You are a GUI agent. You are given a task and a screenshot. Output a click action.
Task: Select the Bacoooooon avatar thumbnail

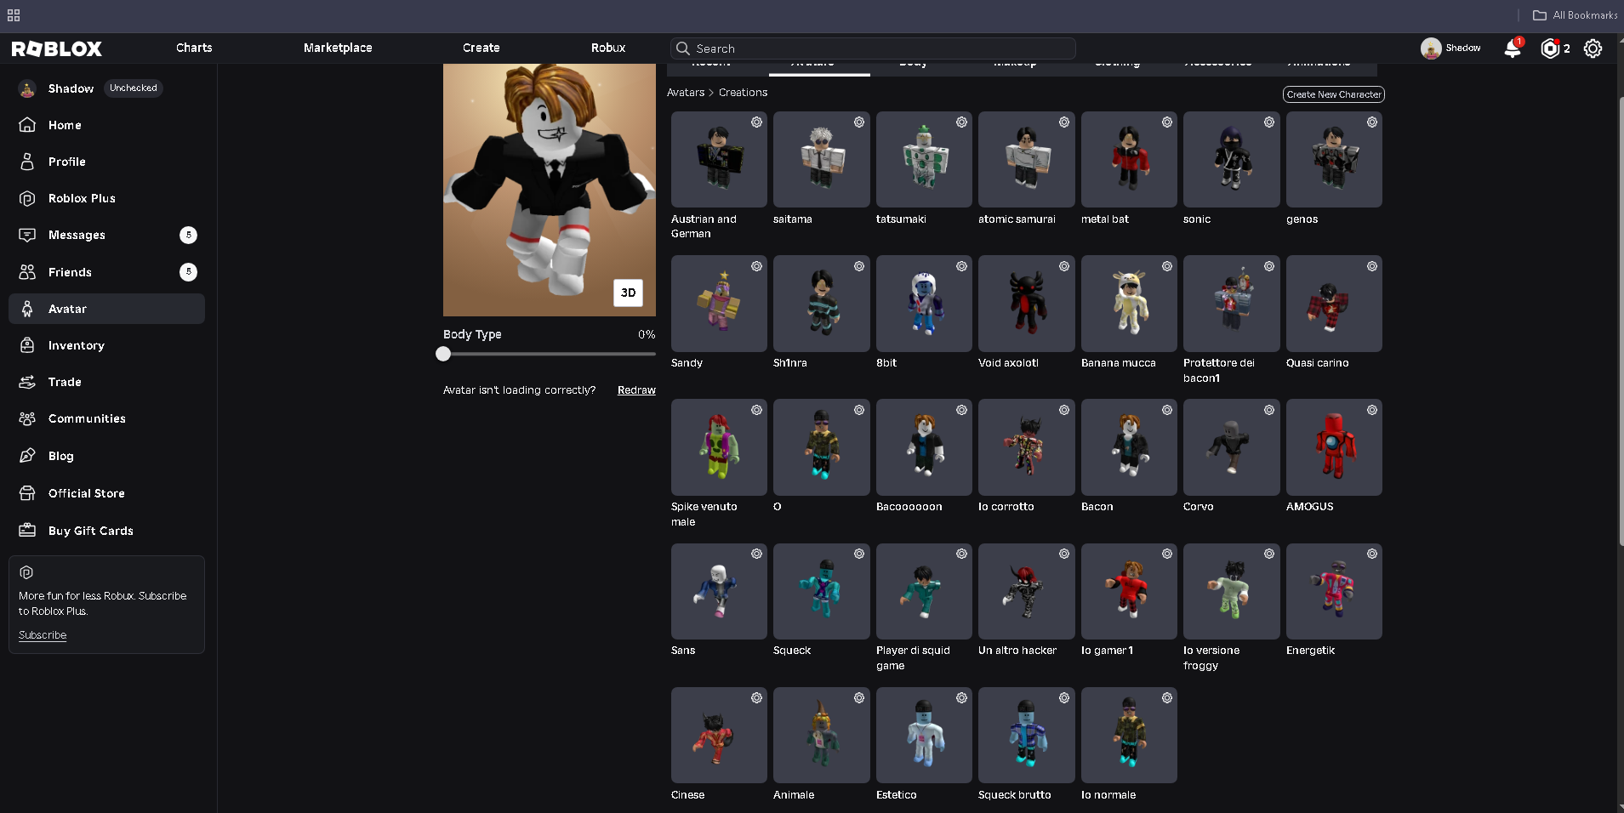924,447
